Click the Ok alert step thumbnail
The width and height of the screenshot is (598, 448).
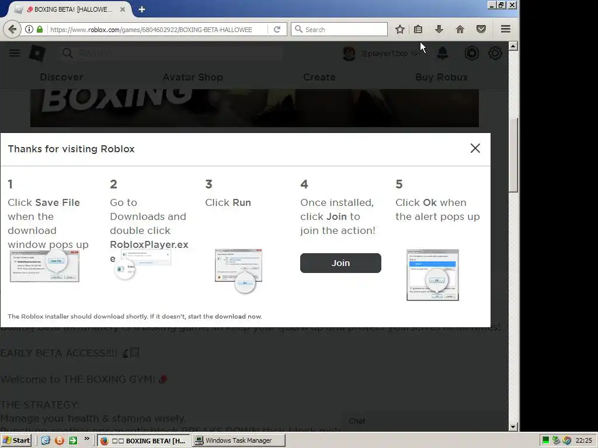point(433,275)
